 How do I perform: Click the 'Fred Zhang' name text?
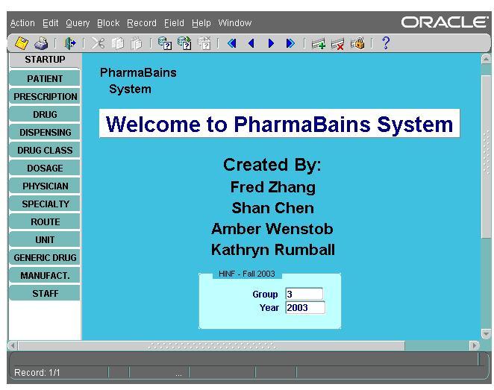[x=273, y=187]
